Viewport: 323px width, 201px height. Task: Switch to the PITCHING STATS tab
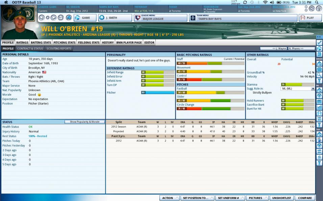pyautogui.click(x=65, y=42)
